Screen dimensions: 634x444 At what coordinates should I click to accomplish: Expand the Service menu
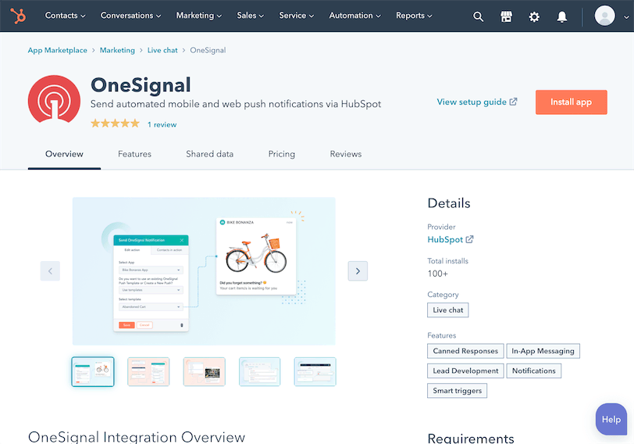click(x=297, y=16)
